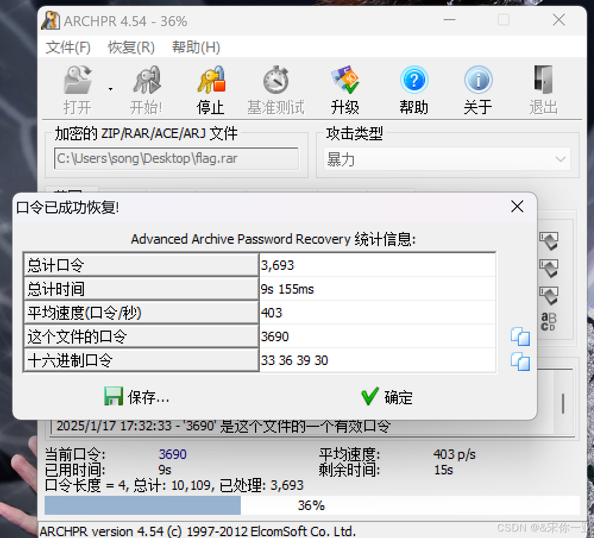
Task: Click the first eraser icon on right panel
Action: (x=549, y=241)
